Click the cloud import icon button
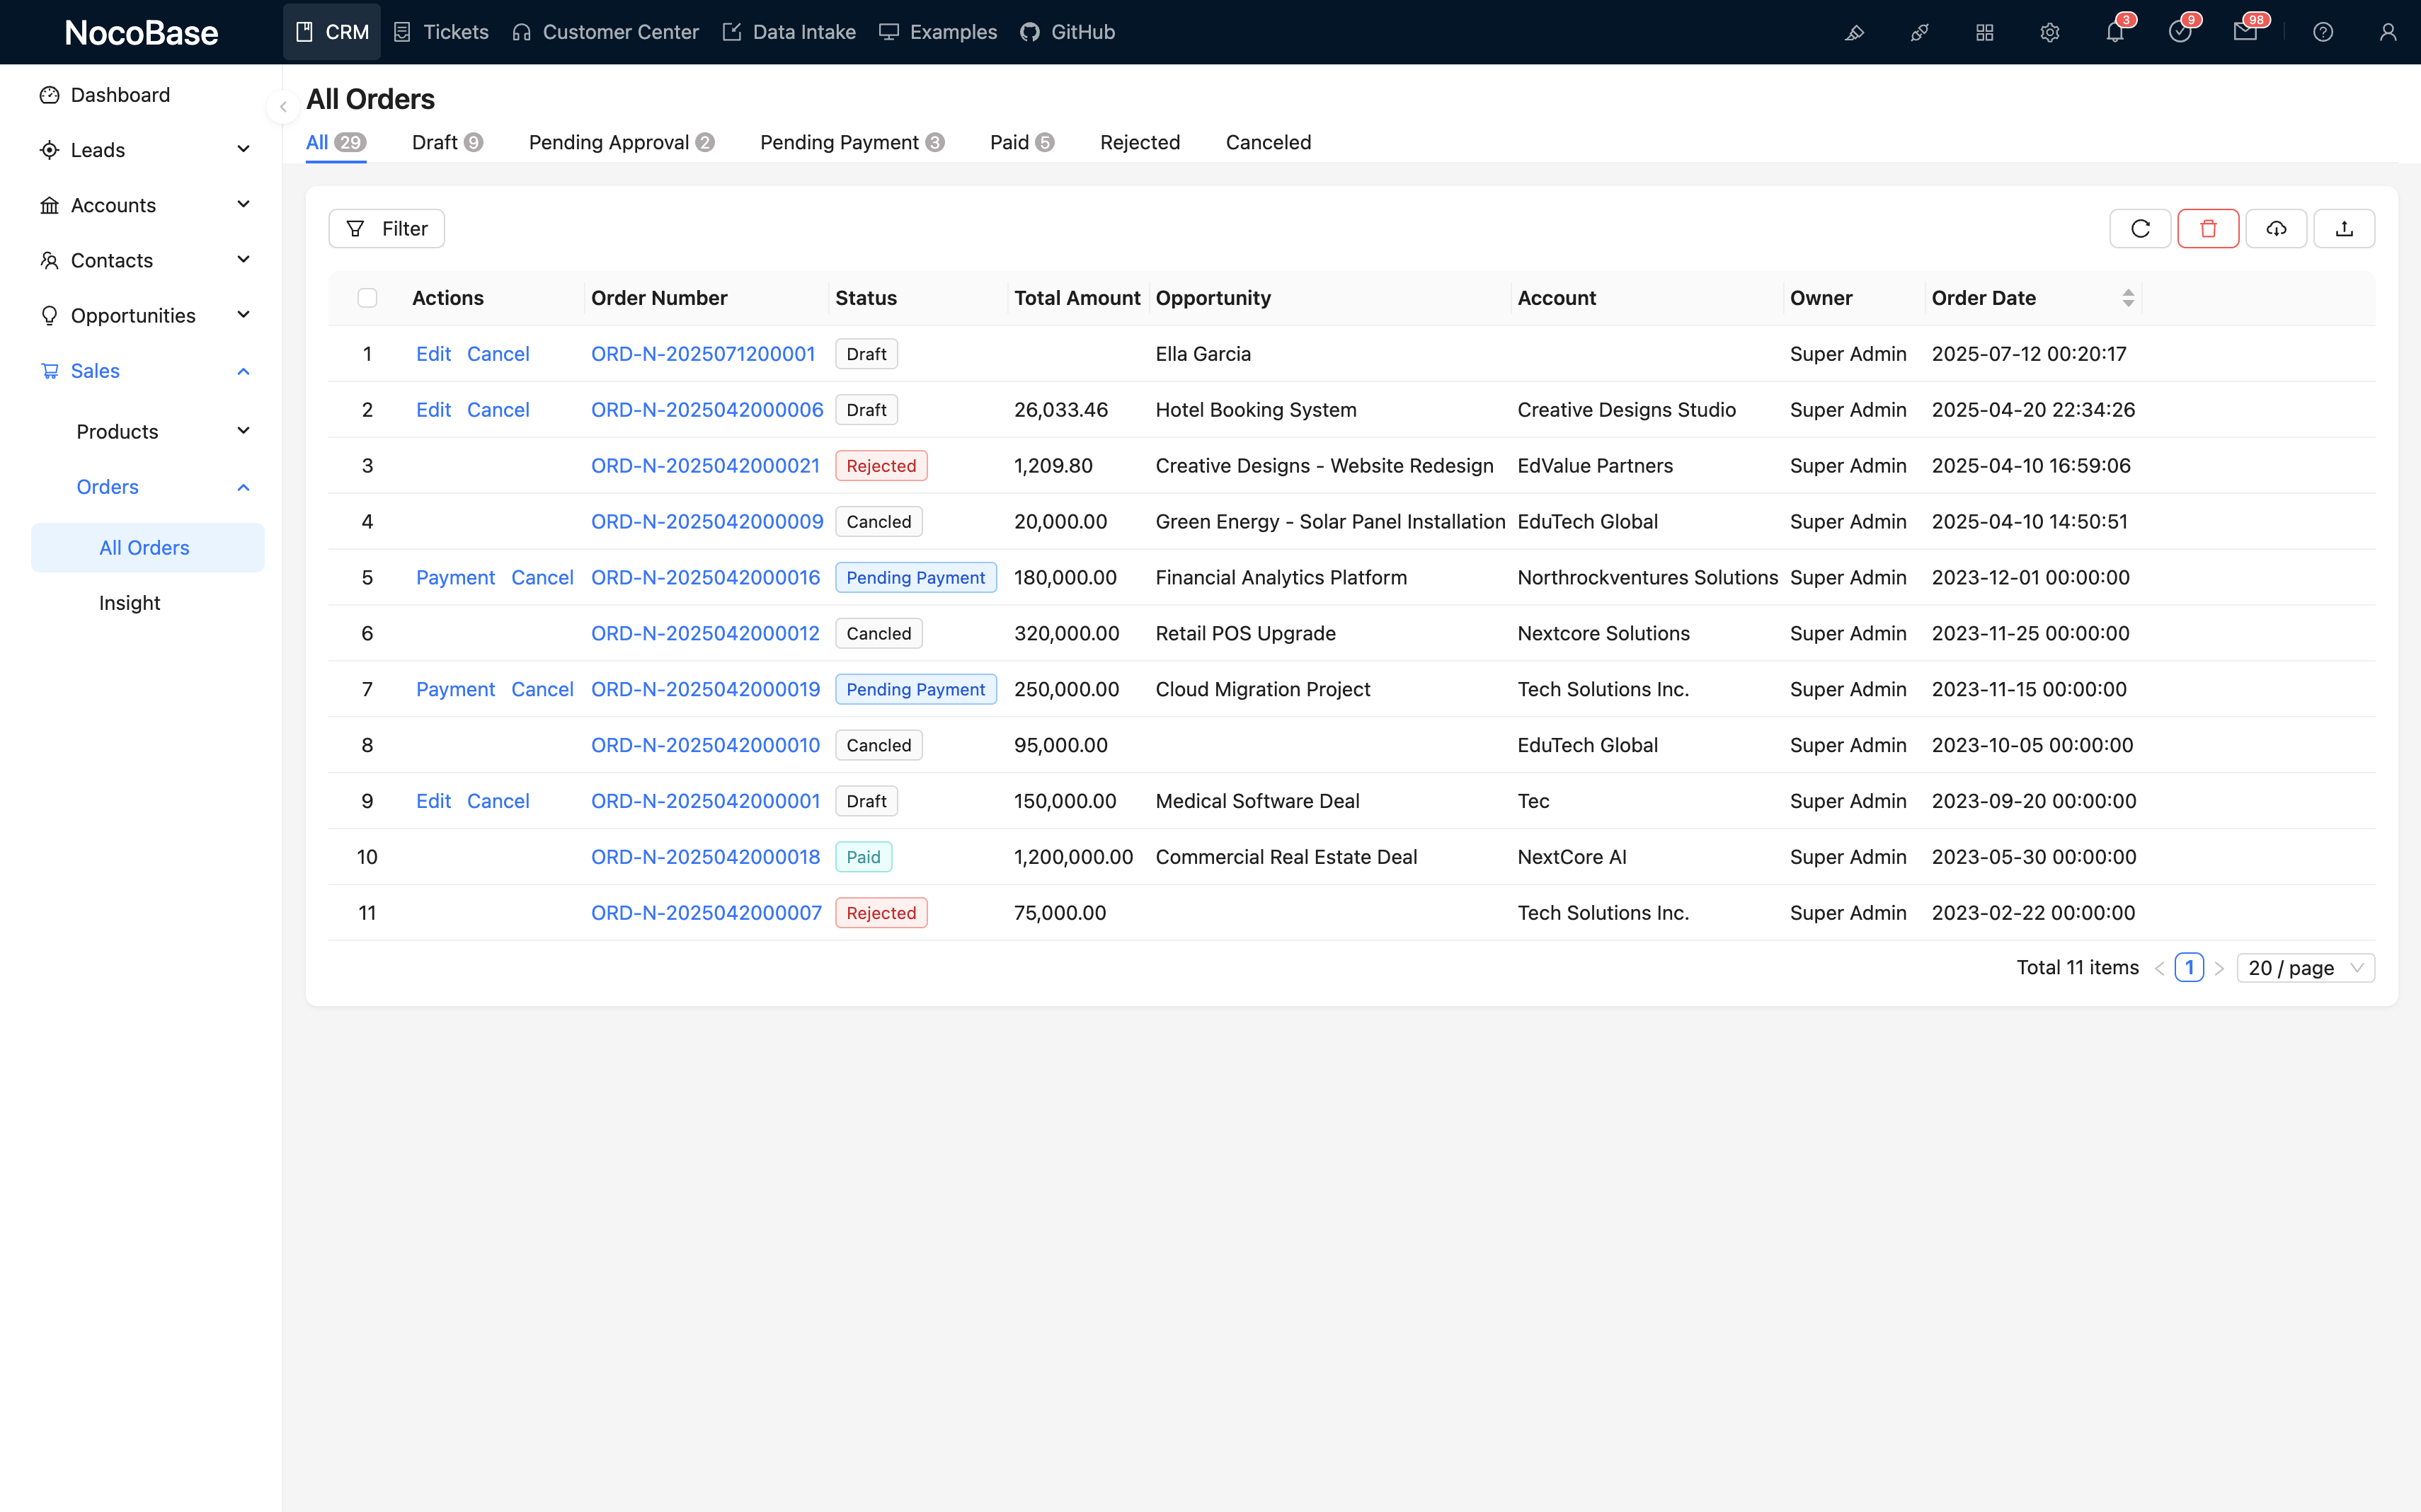 click(2276, 229)
